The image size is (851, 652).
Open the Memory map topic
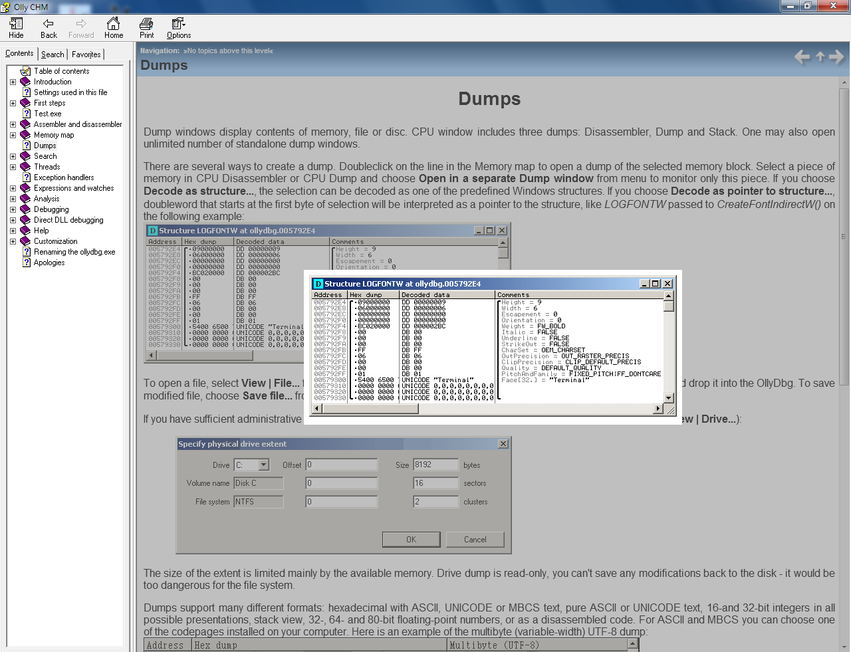(x=54, y=135)
